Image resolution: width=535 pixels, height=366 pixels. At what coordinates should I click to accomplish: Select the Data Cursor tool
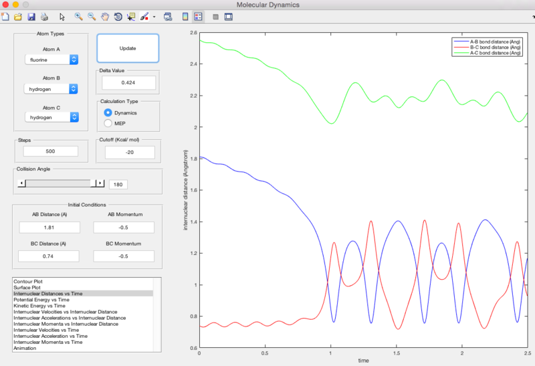pyautogui.click(x=131, y=17)
